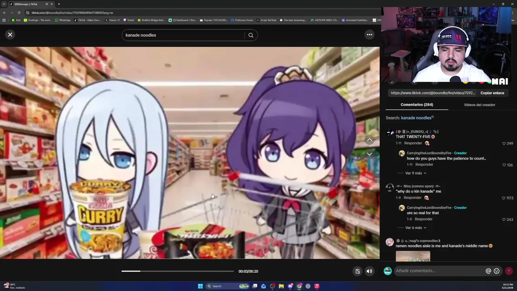Open the OBS Studio taskbar icon
Screen dimensions: 517x291
(273, 286)
